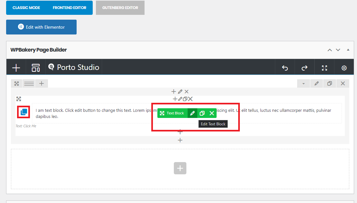Viewport: 357px width, 203px height.
Task: Redo the last builder action
Action: (x=305, y=68)
